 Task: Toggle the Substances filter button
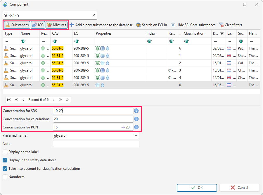pos(17,25)
